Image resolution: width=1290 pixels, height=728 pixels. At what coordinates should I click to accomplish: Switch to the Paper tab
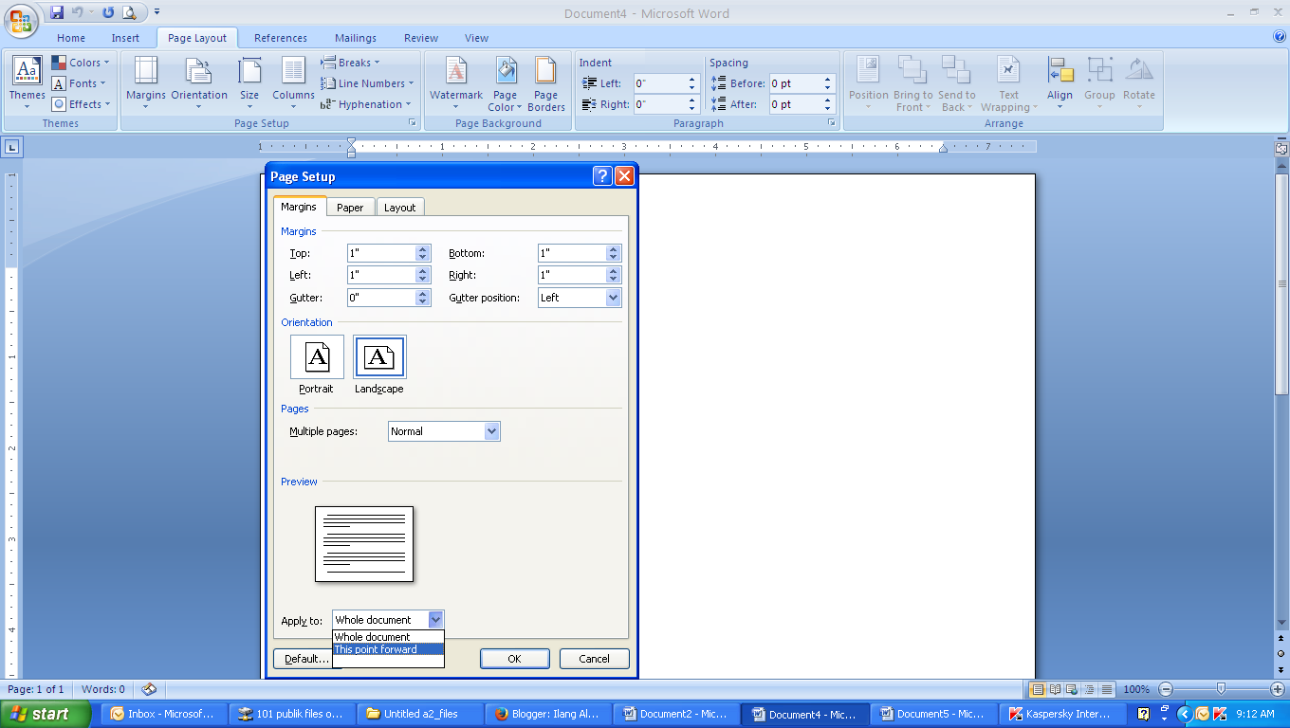click(350, 207)
